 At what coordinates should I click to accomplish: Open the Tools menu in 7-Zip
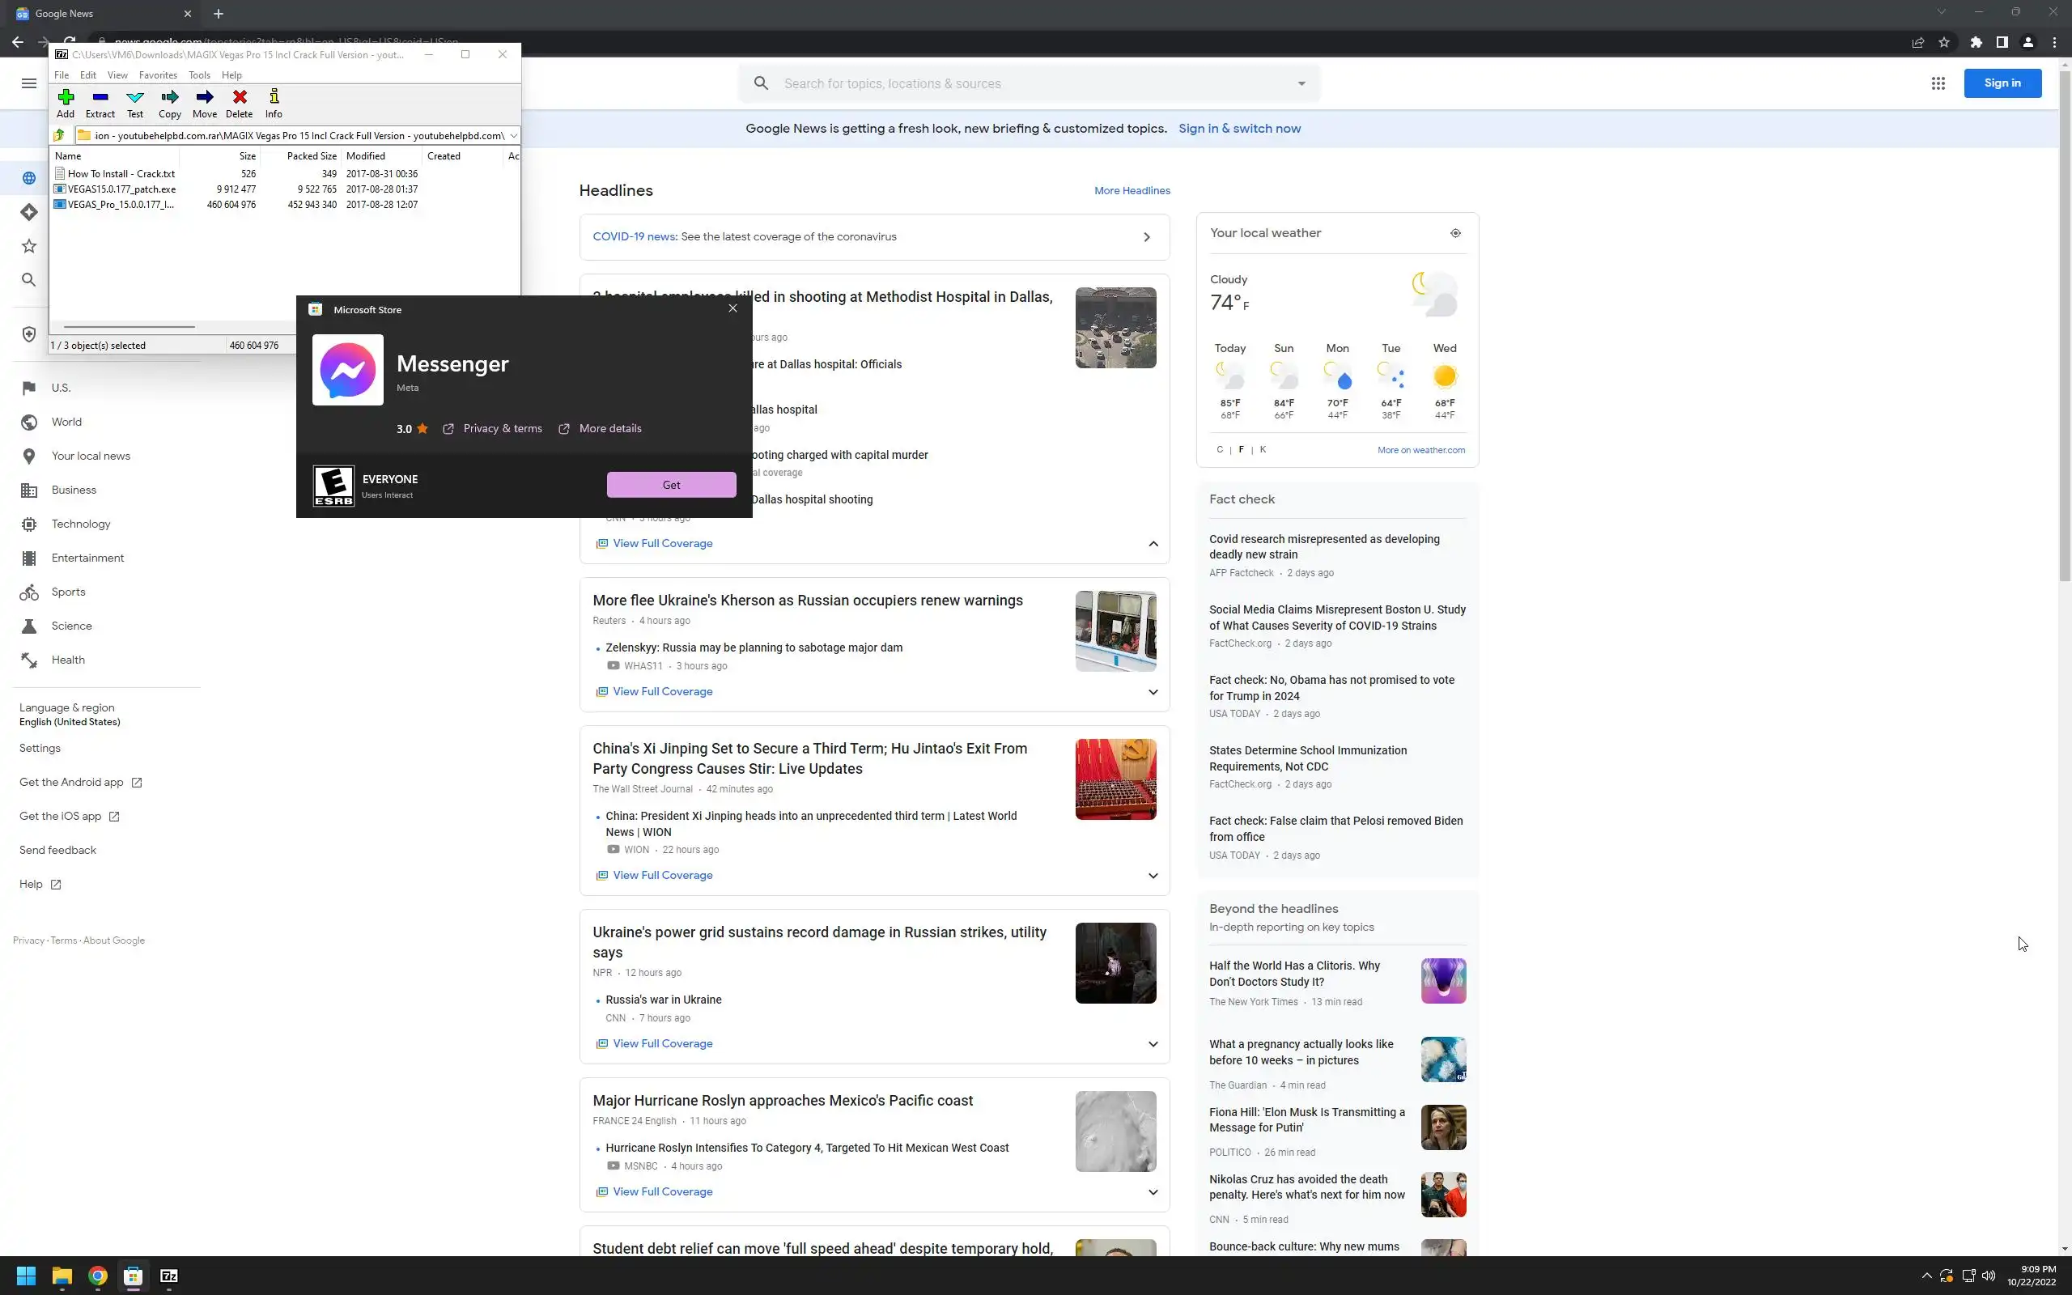(198, 75)
